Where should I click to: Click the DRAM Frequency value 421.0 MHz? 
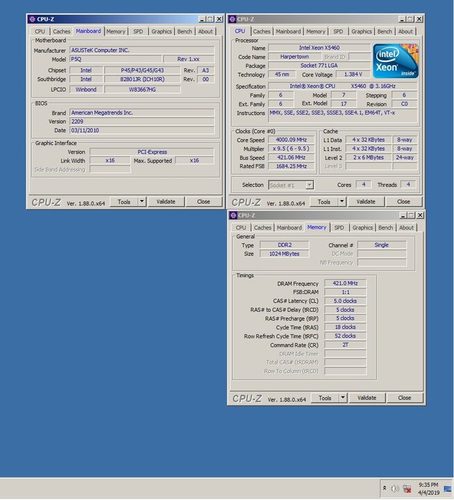(x=345, y=283)
